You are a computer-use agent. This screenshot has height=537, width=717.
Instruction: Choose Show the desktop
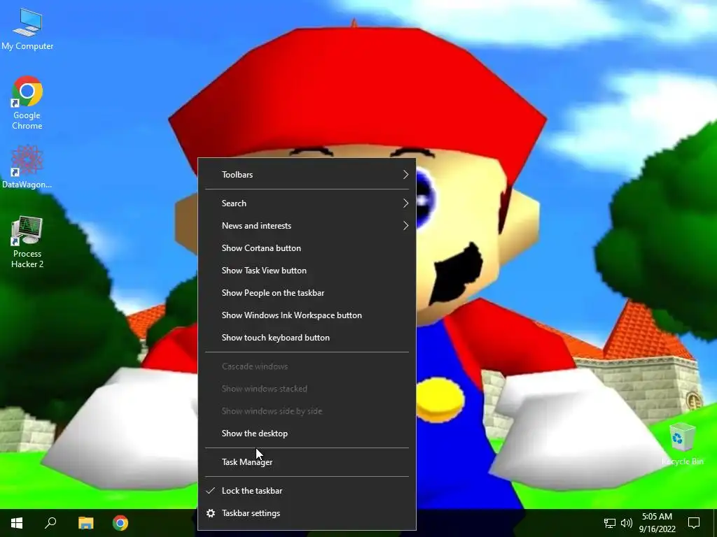point(307,434)
